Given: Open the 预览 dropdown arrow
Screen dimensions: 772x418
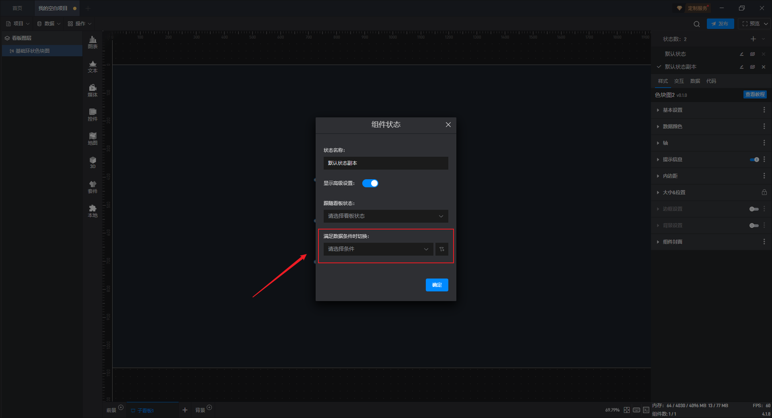Looking at the screenshot, I should click(x=766, y=24).
